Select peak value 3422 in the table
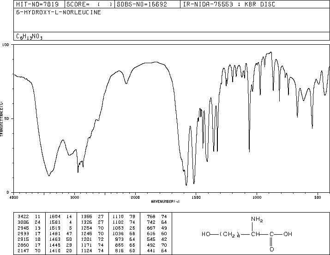Screen dimensions: 330x255 (23, 216)
